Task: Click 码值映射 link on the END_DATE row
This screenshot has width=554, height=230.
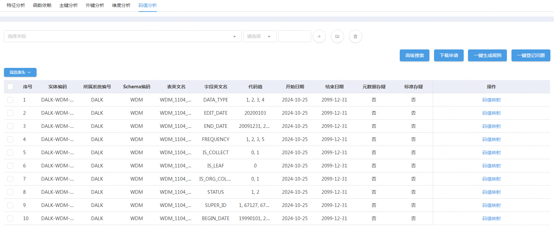Action: (x=491, y=126)
